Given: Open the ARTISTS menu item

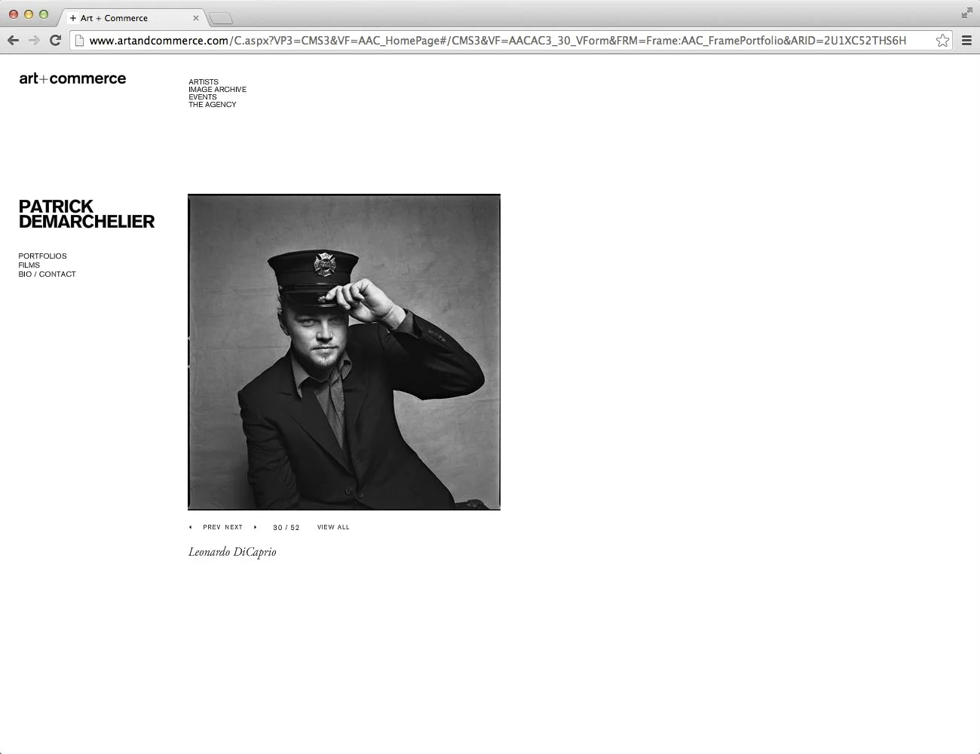Looking at the screenshot, I should point(204,82).
